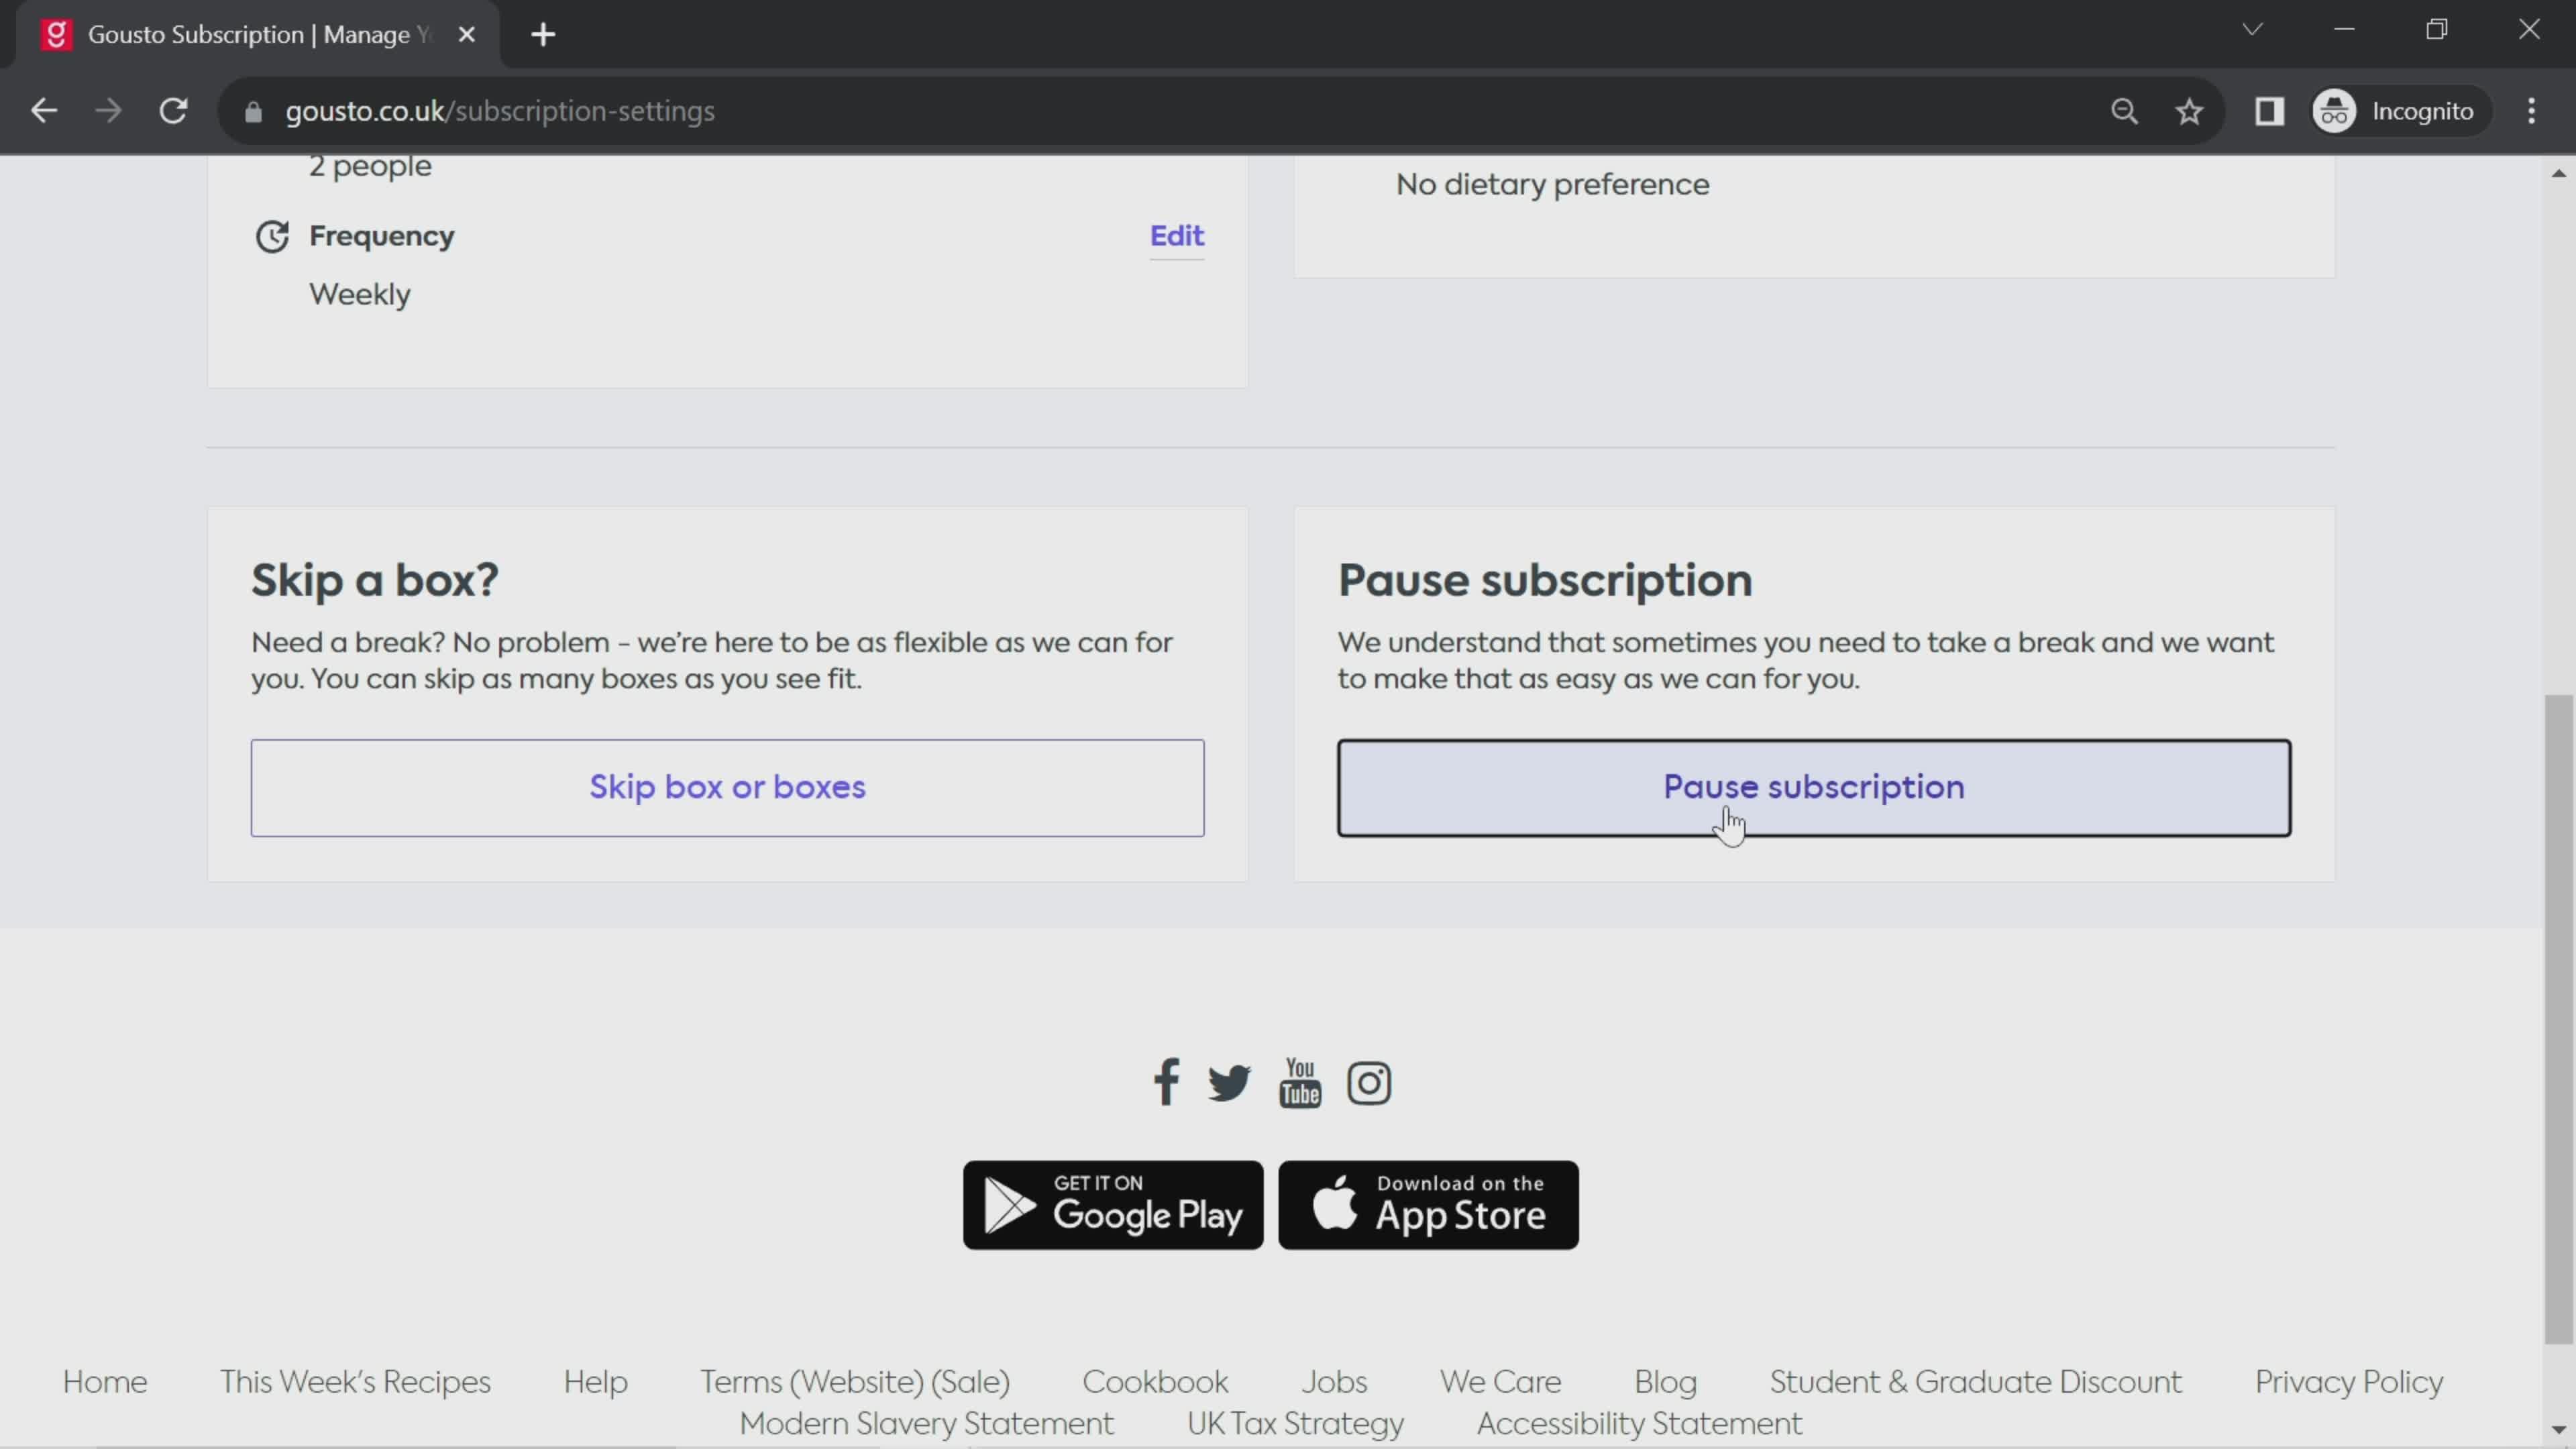Select the YouTube channel icon

[x=1300, y=1083]
